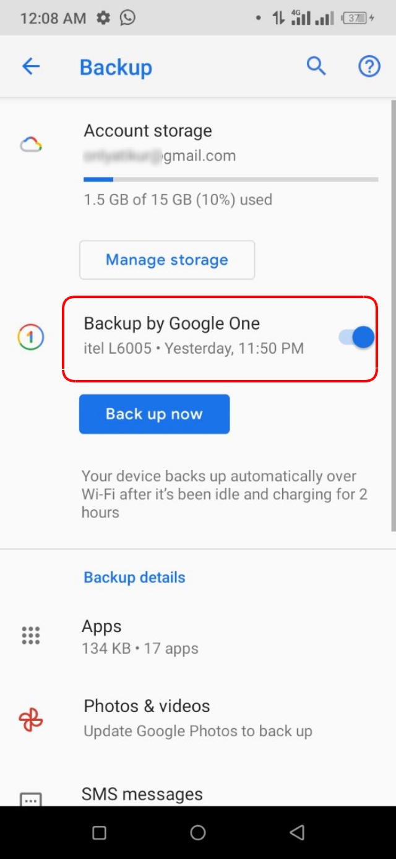Disable Backup by Google One
This screenshot has width=396, height=859.
(356, 336)
